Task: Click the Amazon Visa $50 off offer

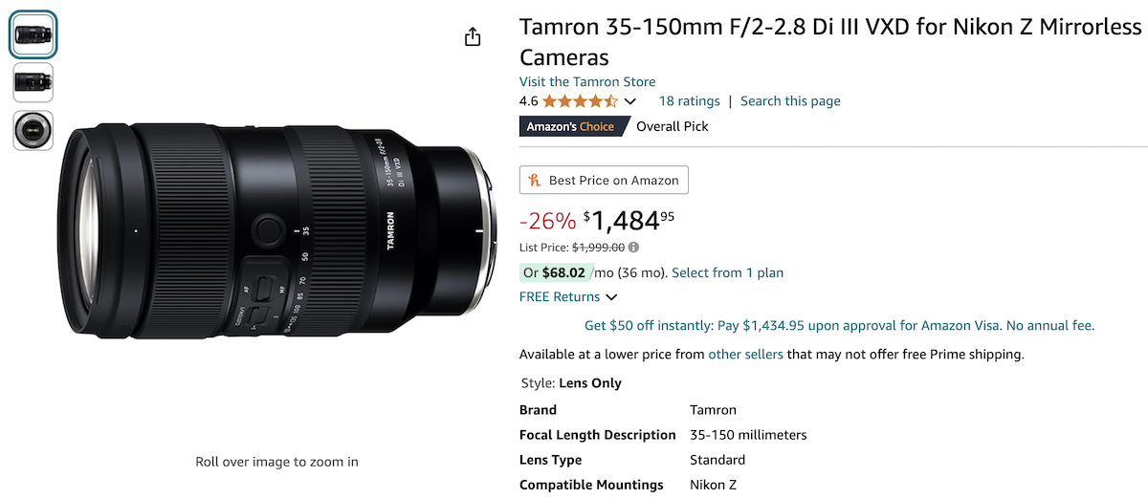Action: pos(839,326)
